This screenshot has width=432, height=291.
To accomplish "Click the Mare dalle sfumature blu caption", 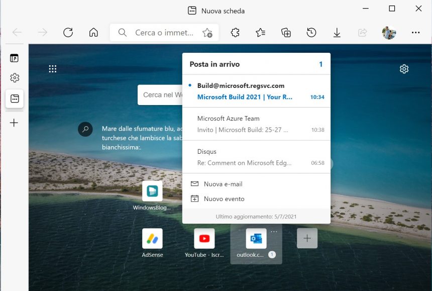I will (142, 138).
